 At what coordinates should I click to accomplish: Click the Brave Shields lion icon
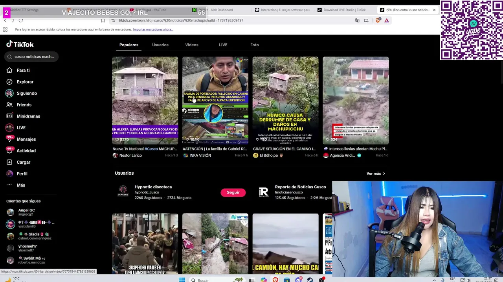[378, 20]
